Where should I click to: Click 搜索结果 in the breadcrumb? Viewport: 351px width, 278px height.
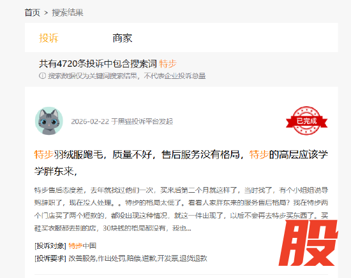[x=68, y=13]
